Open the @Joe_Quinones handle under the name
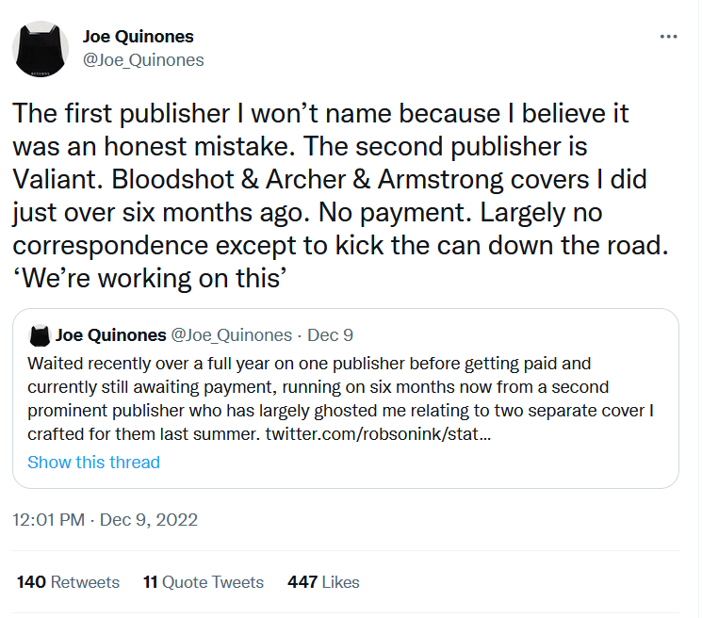 pyautogui.click(x=143, y=60)
